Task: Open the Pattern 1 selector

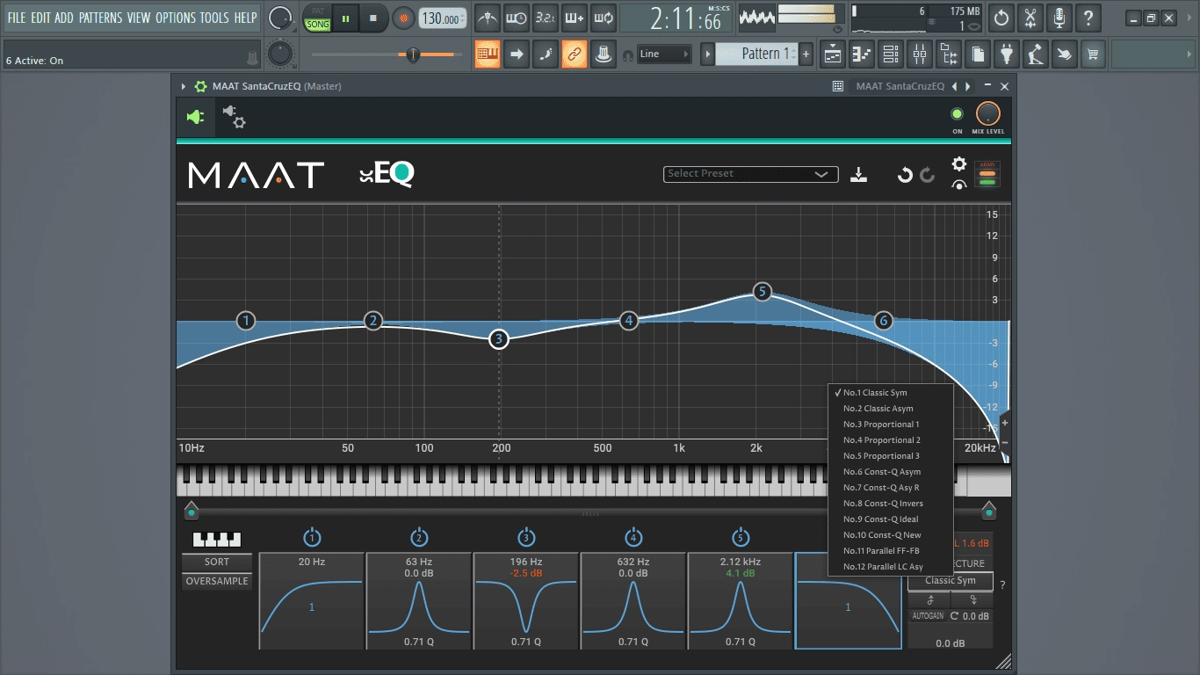Action: (756, 54)
